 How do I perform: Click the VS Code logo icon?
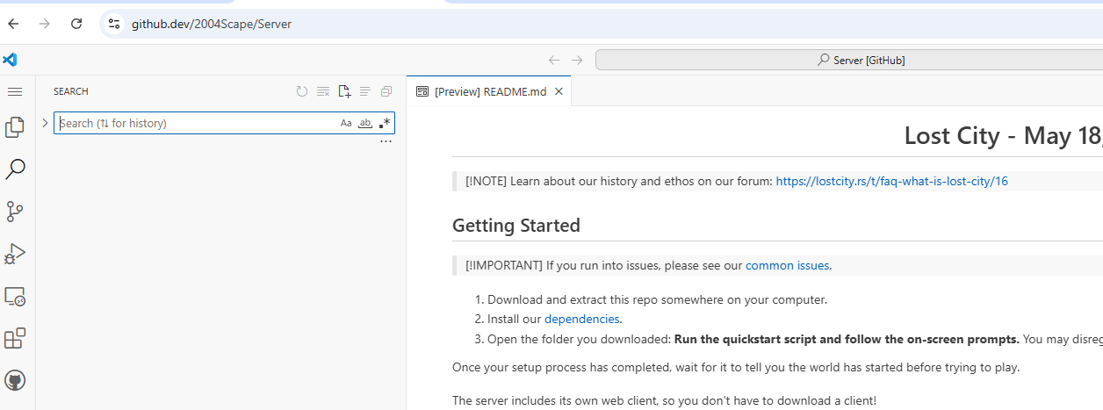pos(10,60)
